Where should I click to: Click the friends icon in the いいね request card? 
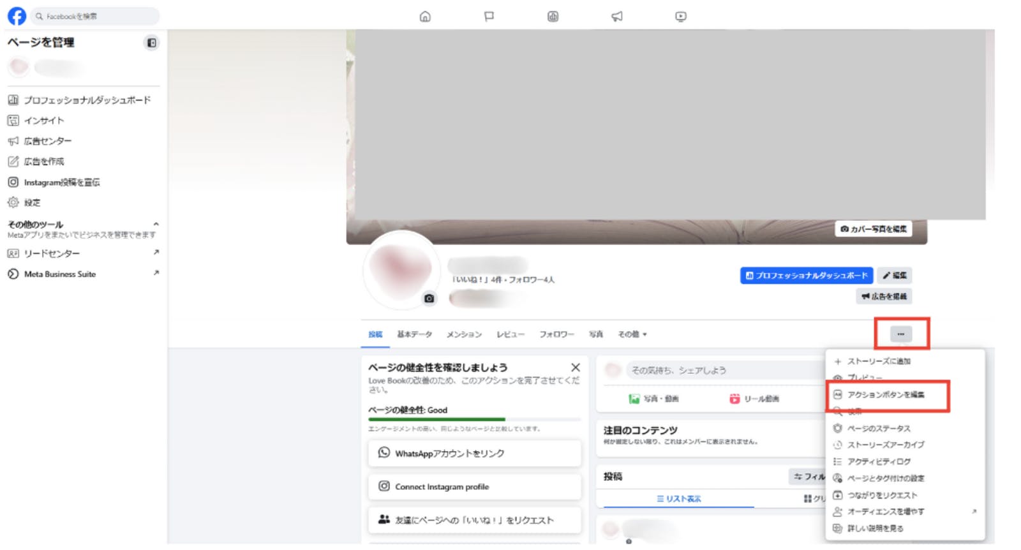384,519
